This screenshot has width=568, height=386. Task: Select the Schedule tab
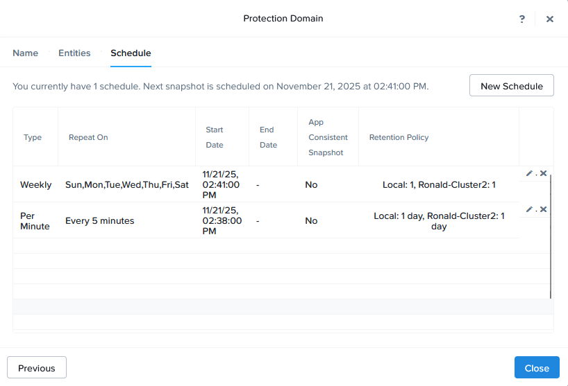(x=131, y=53)
